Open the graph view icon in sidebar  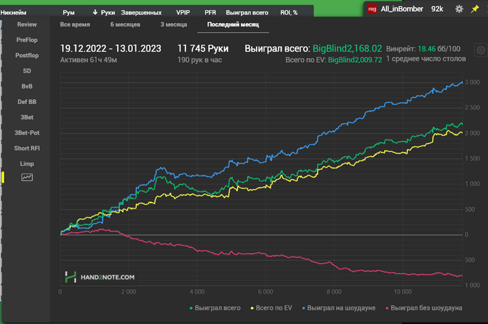(x=27, y=177)
